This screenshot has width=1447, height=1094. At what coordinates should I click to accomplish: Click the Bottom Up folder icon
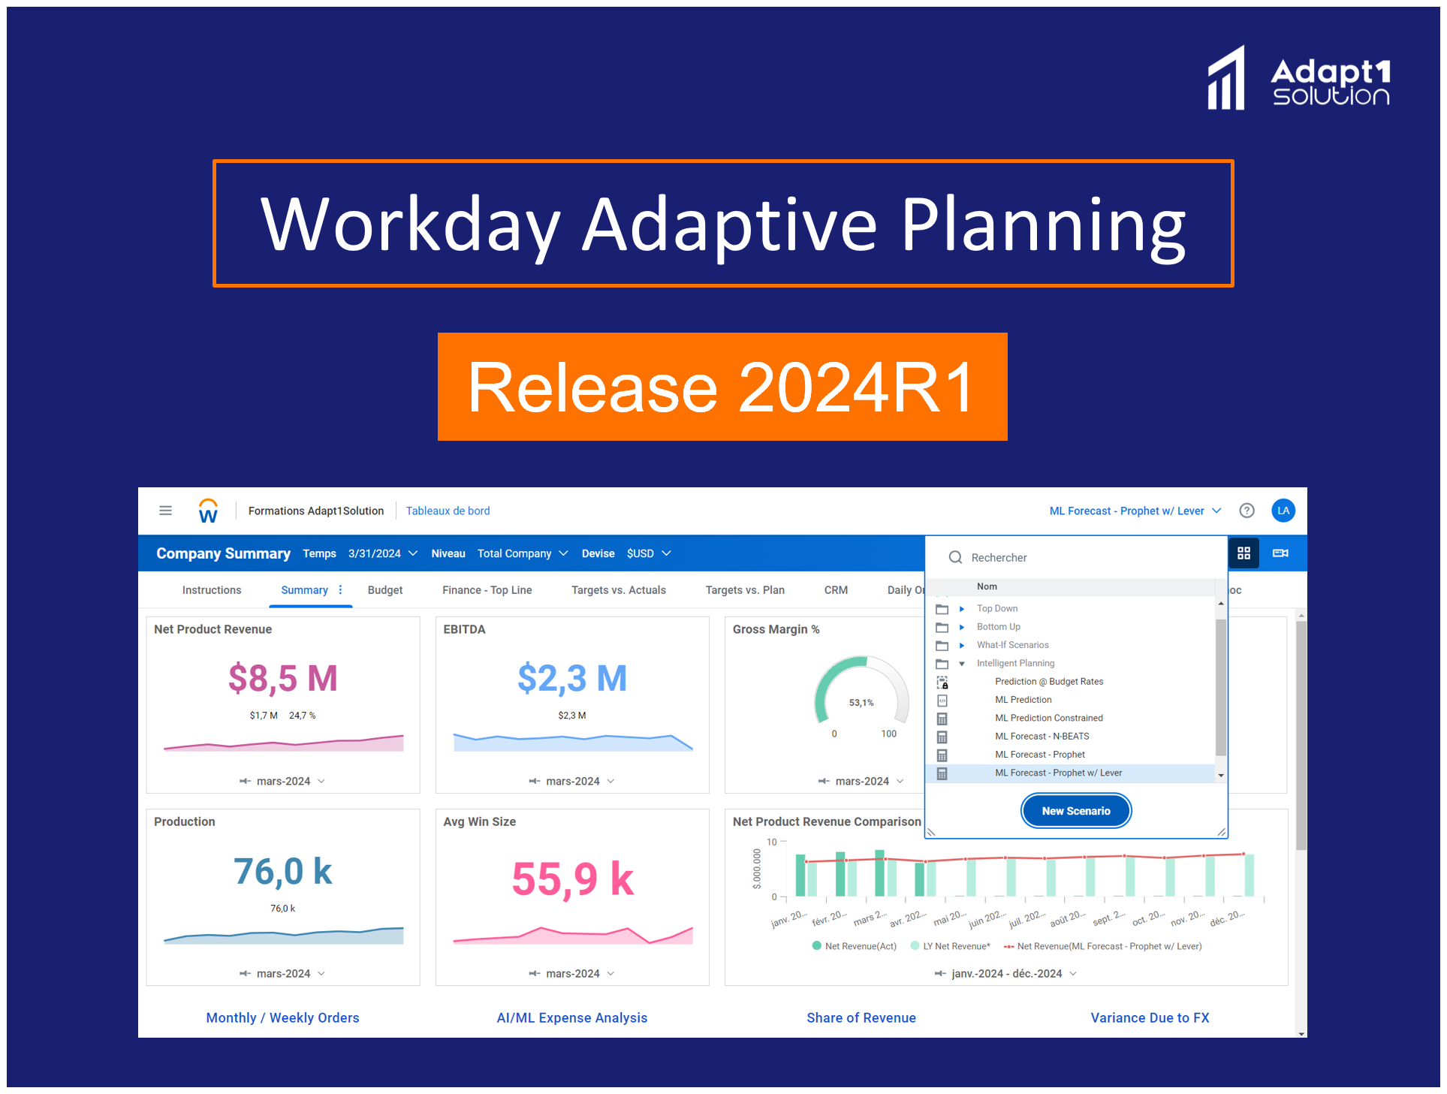click(x=942, y=627)
